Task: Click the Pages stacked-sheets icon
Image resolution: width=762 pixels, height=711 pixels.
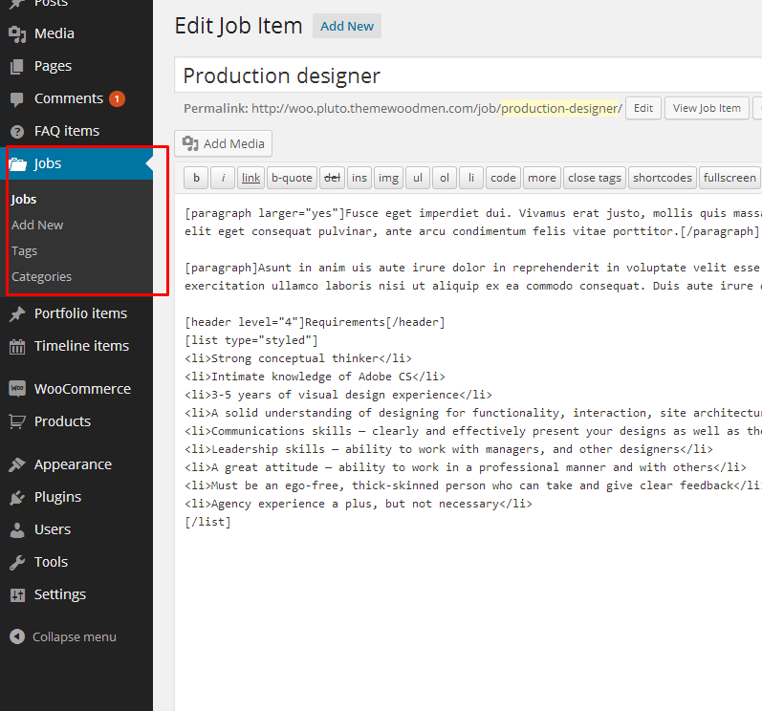Action: 17,67
